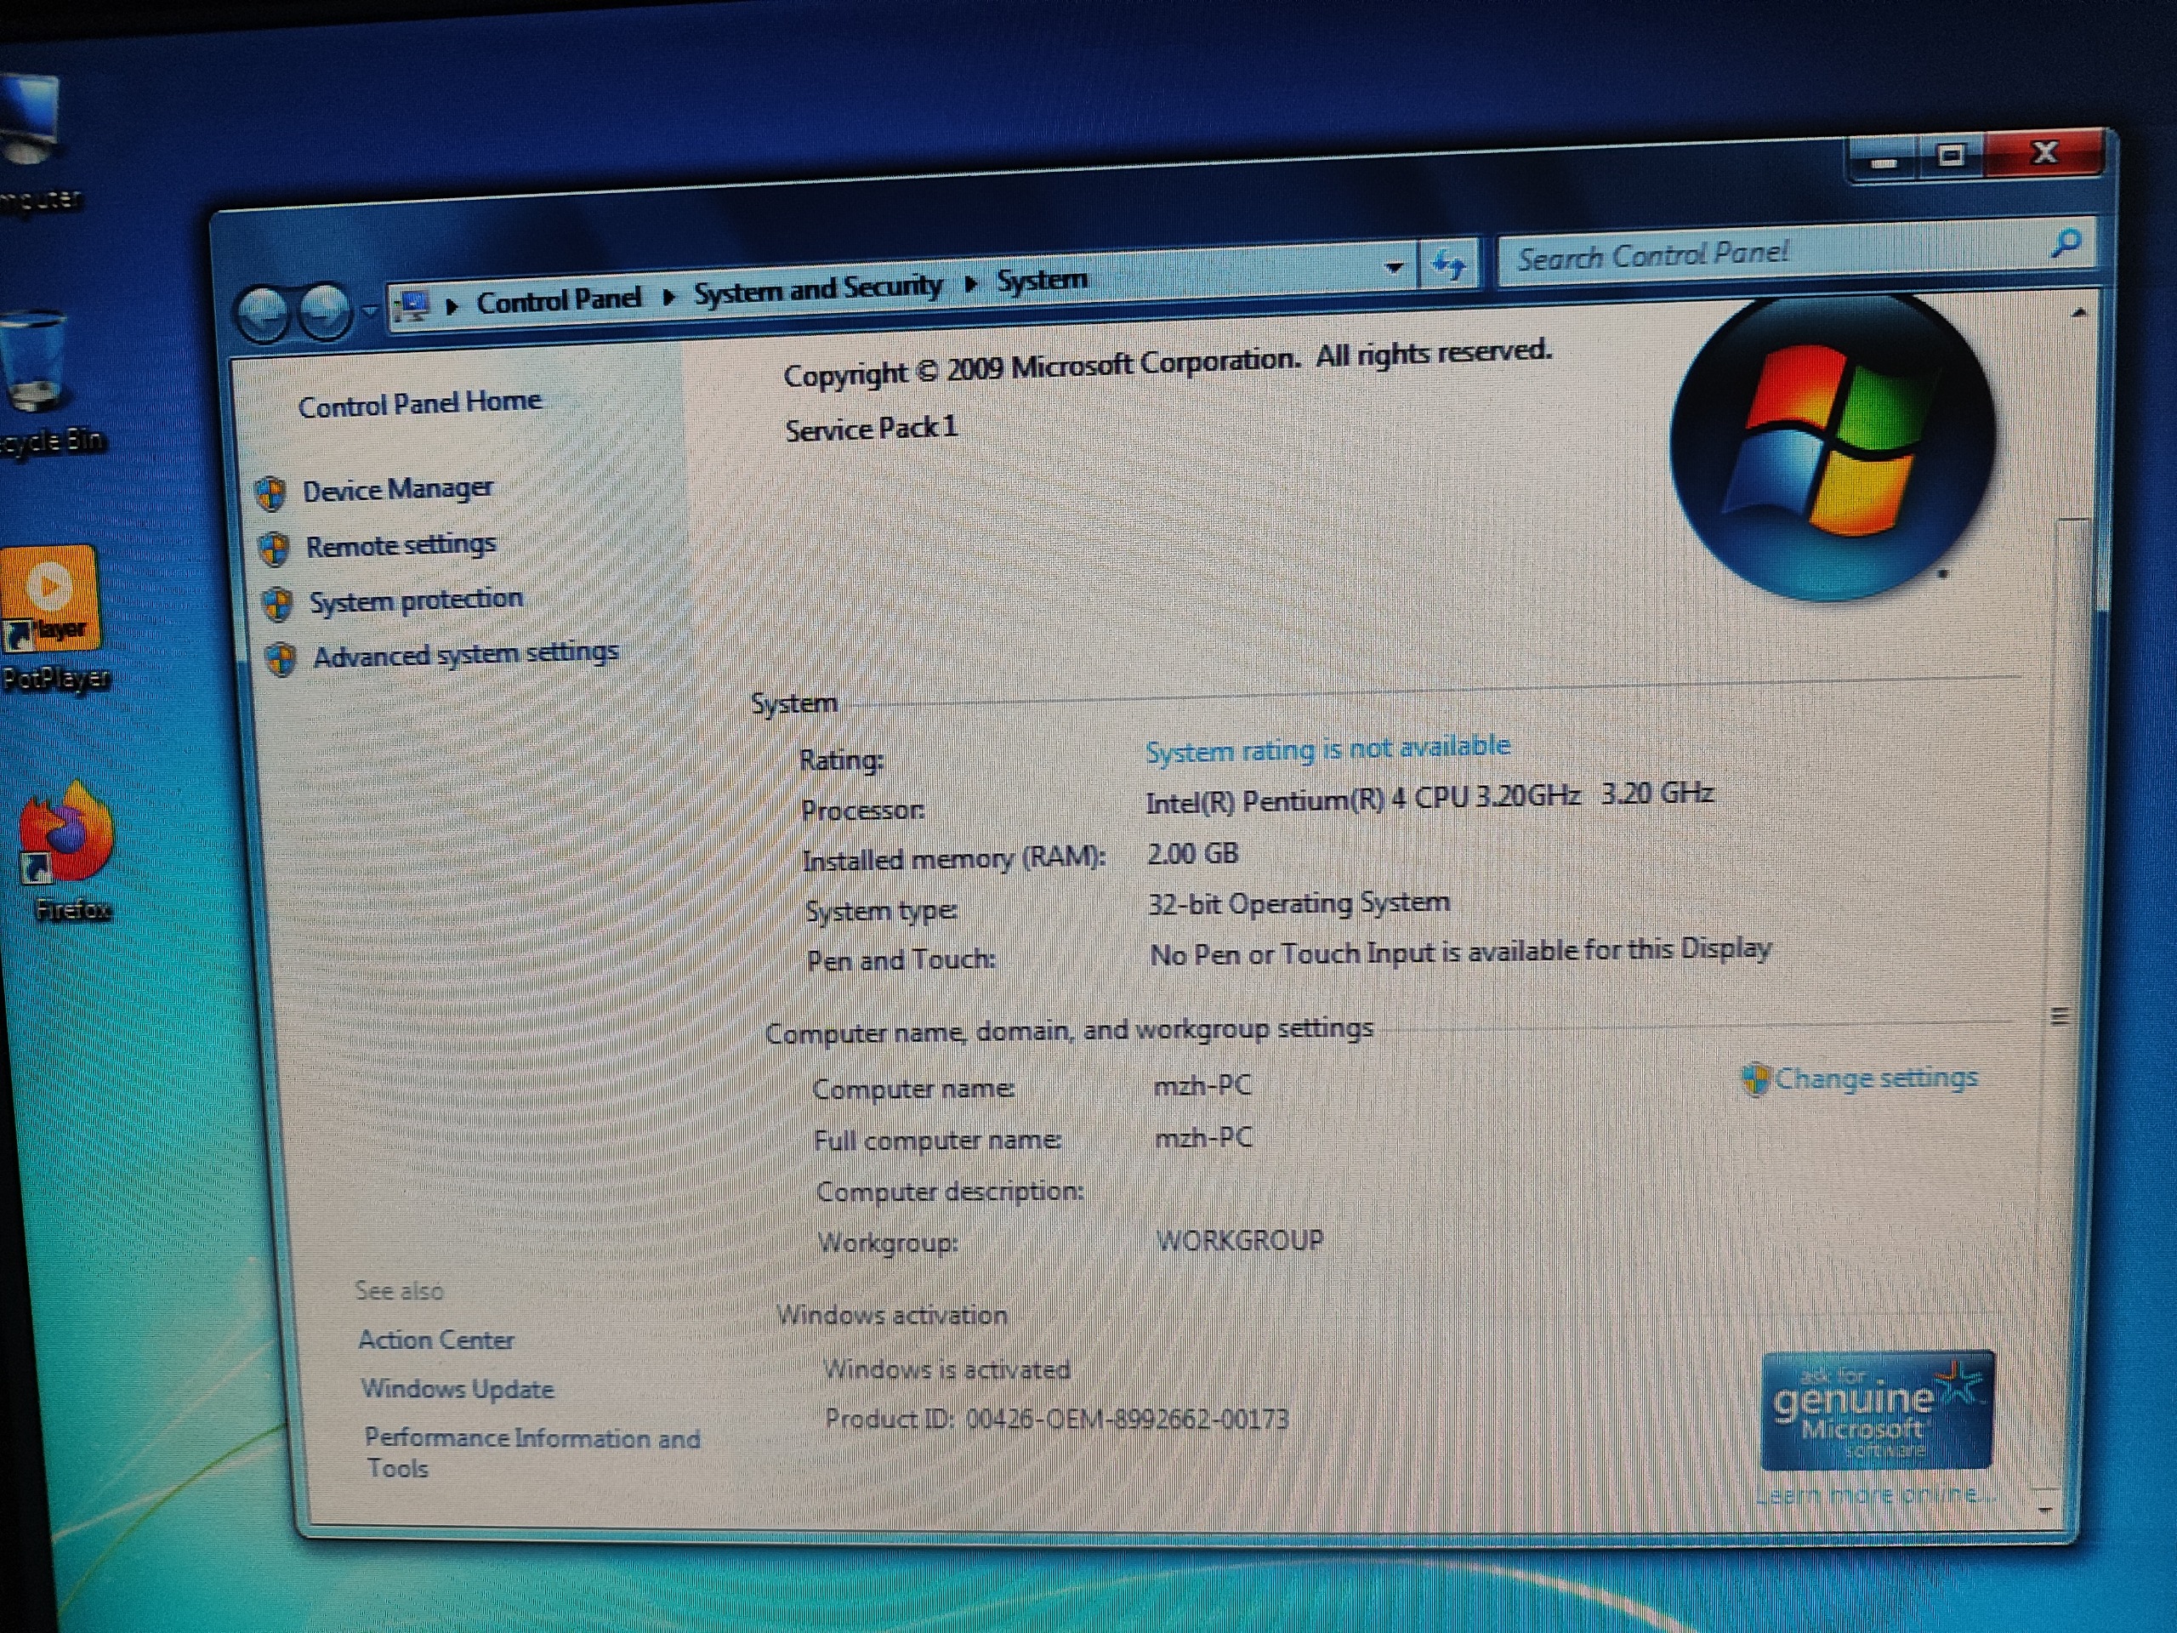Click the search magnifier icon
This screenshot has height=1633, width=2177.
tap(2065, 243)
